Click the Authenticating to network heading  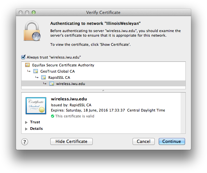coord(95,24)
